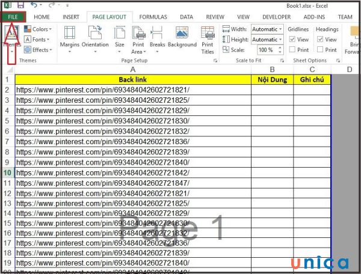The height and width of the screenshot is (274, 361).
Task: Toggle the Headings Print checkbox
Action: 320,49
